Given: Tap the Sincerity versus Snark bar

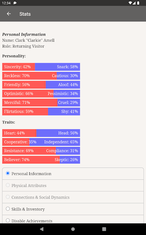Looking at the screenshot, I should pyautogui.click(x=41, y=67).
